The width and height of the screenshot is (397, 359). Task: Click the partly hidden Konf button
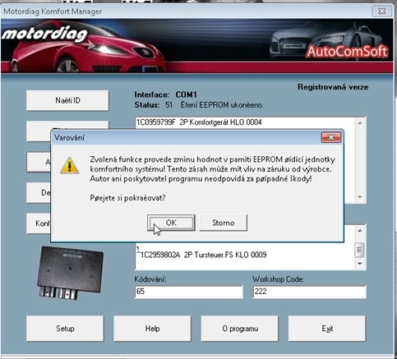(39, 223)
